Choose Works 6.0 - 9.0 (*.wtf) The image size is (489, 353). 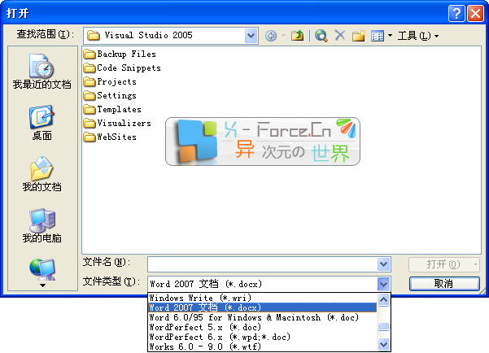click(262, 346)
